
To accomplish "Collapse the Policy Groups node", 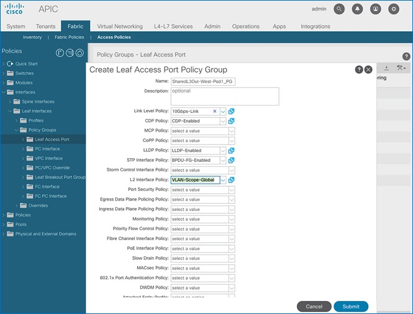I will [x=17, y=130].
